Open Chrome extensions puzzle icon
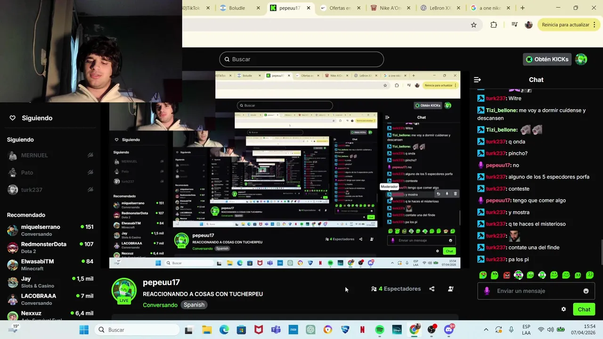This screenshot has width=603, height=339. point(494,25)
